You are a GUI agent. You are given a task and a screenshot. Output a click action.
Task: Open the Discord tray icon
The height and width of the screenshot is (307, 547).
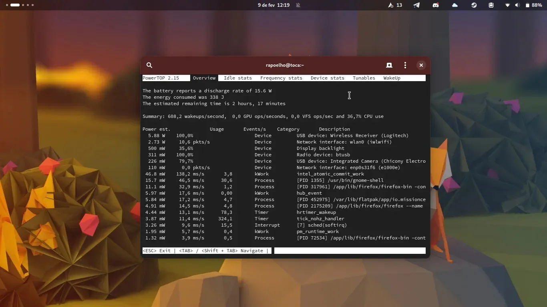[x=436, y=5]
